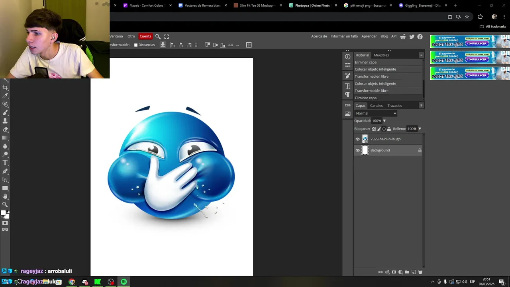Image resolution: width=510 pixels, height=287 pixels.
Task: Click the download arrow icon in options bar
Action: pos(163,45)
